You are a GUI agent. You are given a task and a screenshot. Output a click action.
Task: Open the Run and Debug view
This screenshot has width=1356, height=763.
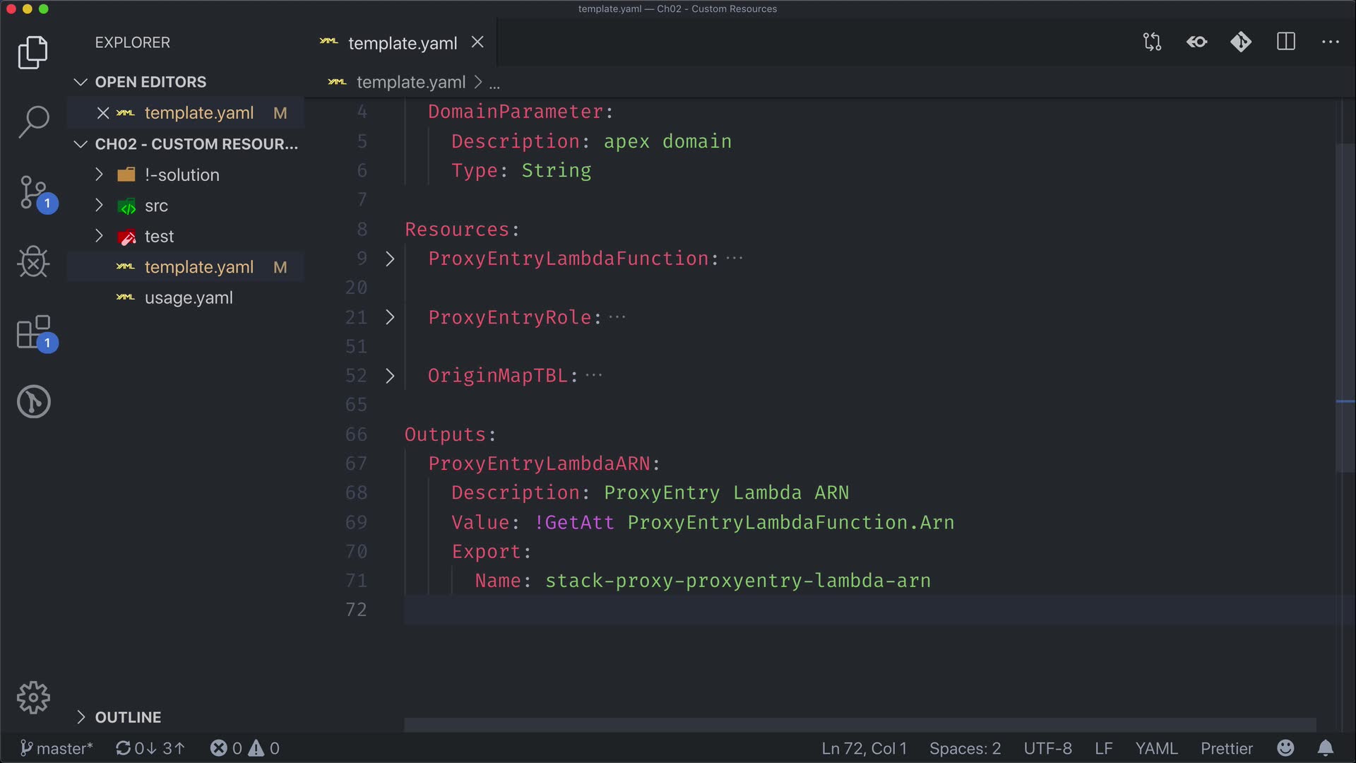coord(33,262)
